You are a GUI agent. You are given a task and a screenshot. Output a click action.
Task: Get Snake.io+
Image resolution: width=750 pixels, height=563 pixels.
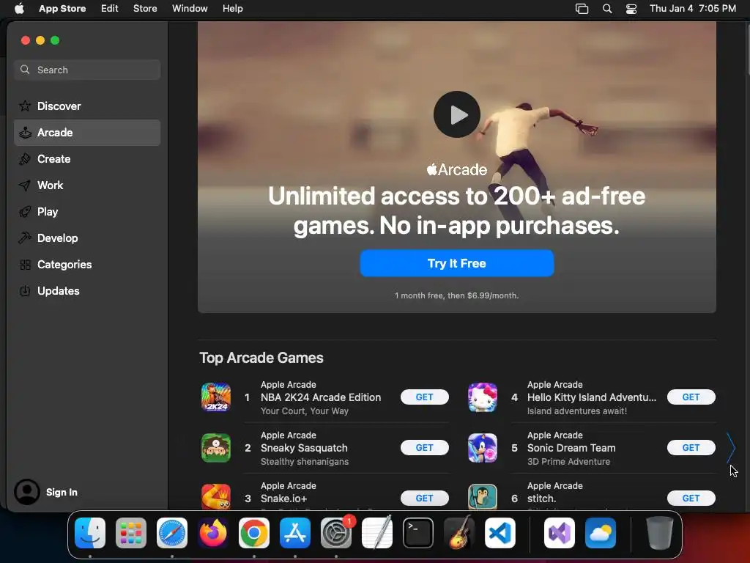point(424,498)
